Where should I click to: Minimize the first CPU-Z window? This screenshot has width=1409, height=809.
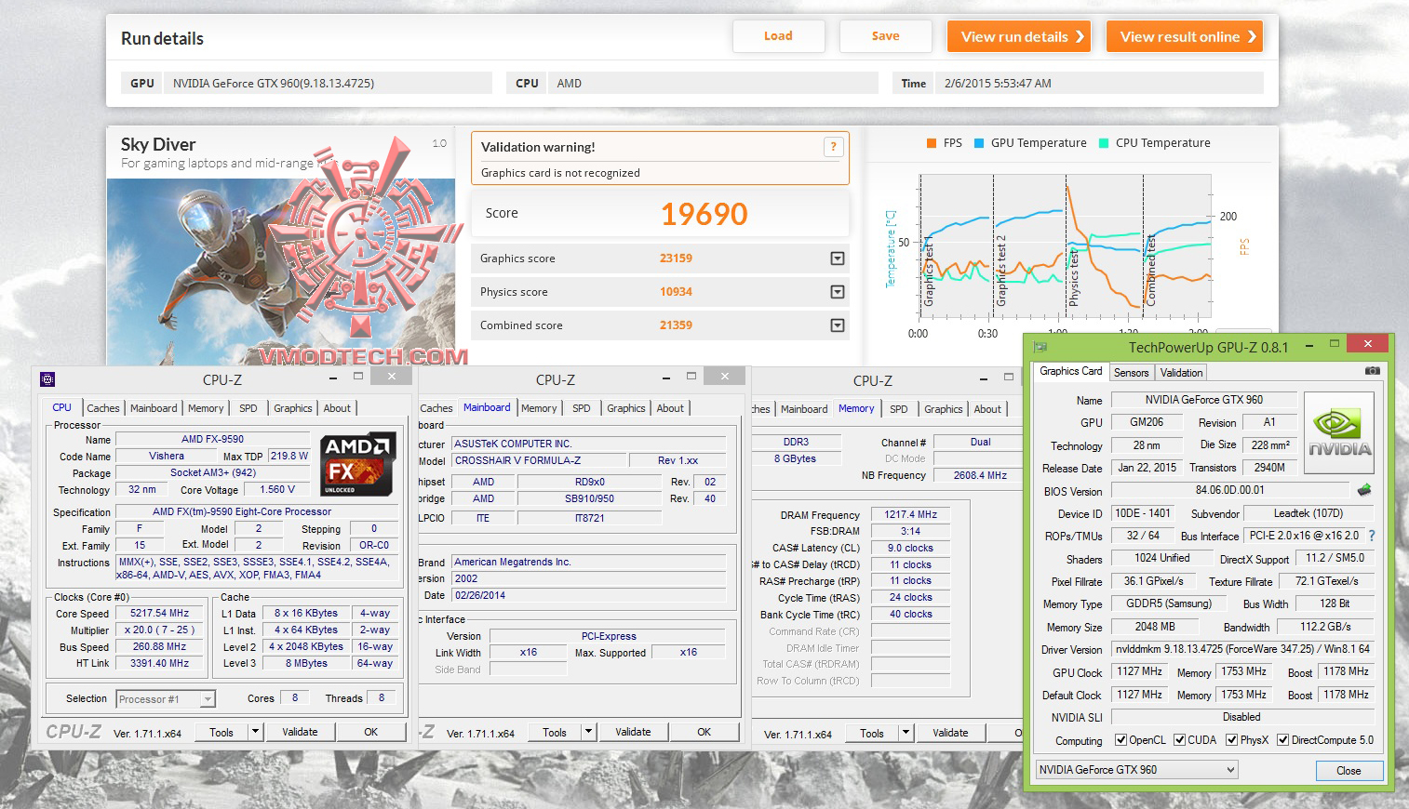(332, 378)
